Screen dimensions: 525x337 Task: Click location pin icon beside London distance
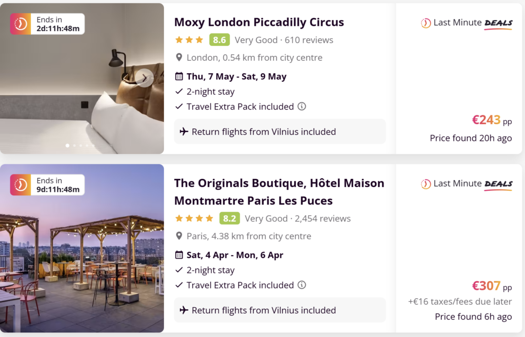pos(179,58)
